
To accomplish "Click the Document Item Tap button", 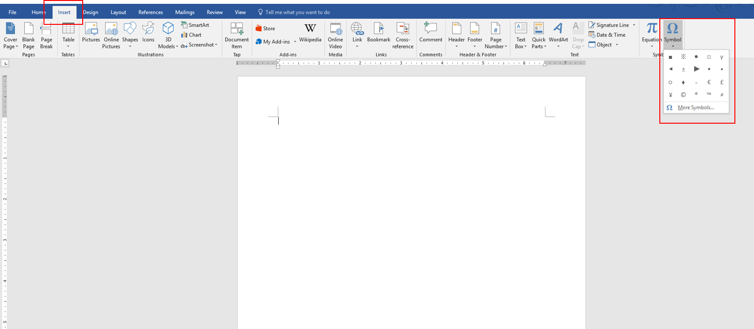I will coord(237,35).
